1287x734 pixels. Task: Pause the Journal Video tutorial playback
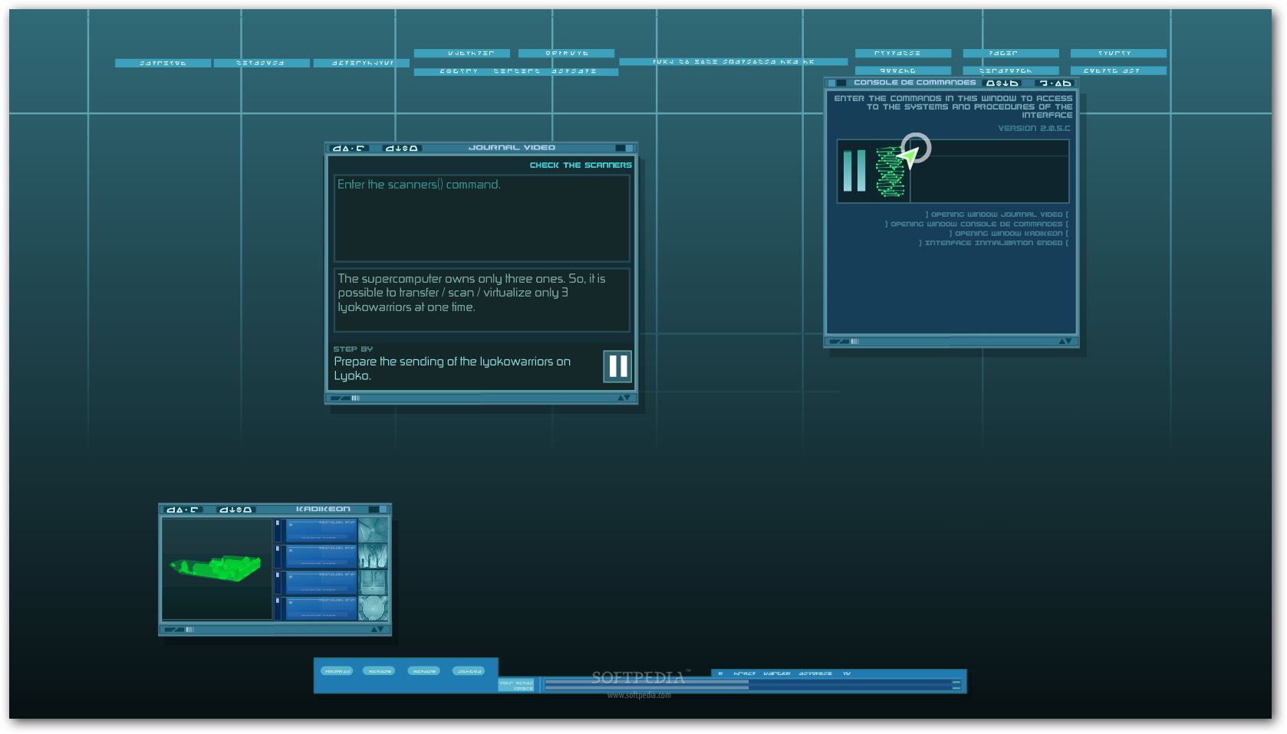(x=617, y=366)
